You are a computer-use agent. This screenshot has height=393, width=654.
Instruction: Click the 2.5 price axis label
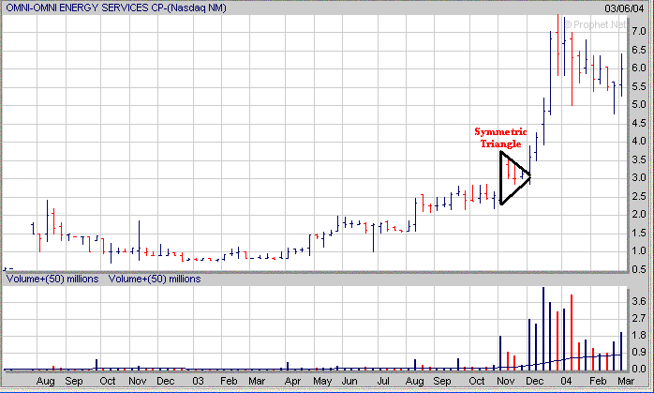tap(639, 196)
